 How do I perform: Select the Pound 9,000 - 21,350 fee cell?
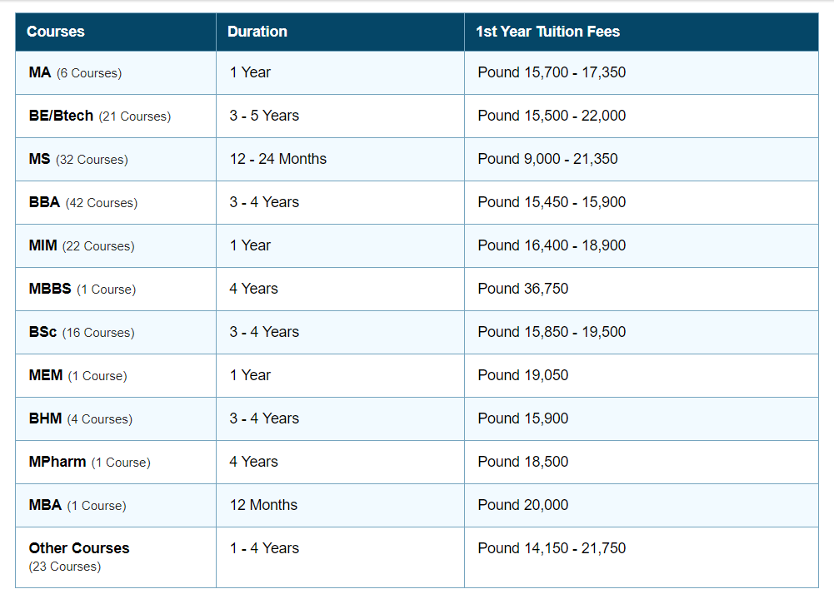coord(547,159)
